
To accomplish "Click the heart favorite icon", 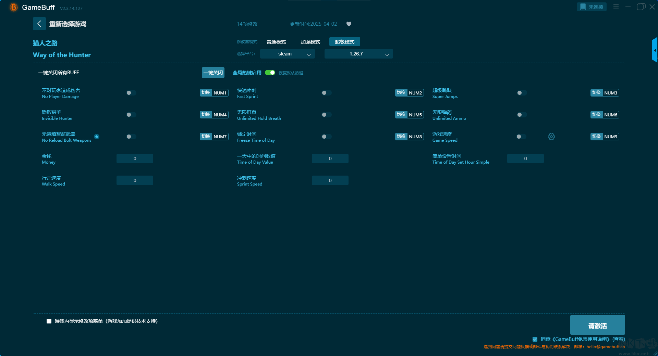I will (x=349, y=24).
